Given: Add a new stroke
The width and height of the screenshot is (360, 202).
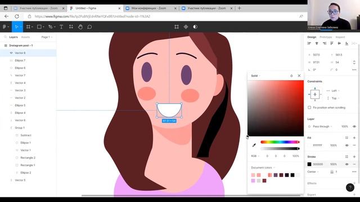Looking at the screenshot, I should [x=354, y=157].
